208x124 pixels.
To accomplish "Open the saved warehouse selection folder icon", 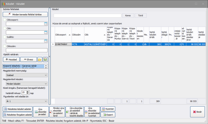I will click(x=40, y=59).
